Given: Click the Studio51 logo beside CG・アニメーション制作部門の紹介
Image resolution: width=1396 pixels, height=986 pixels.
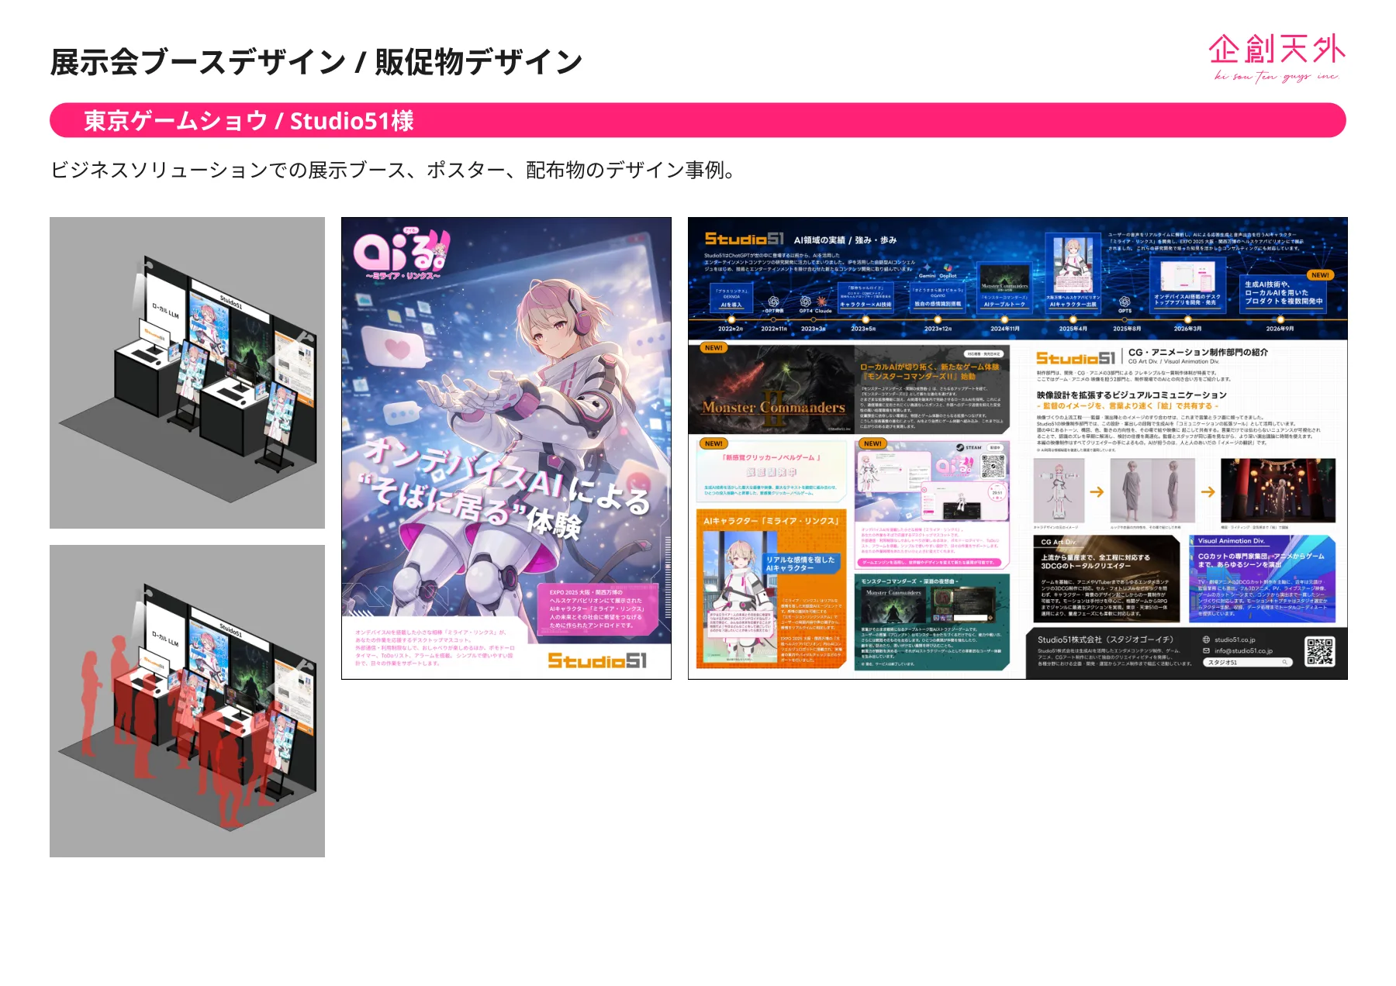Looking at the screenshot, I should pos(1076,357).
